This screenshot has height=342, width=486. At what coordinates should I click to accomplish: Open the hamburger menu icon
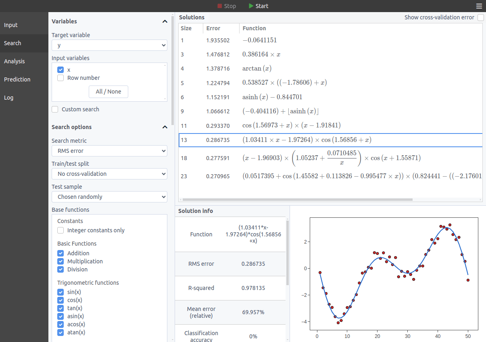click(x=479, y=6)
